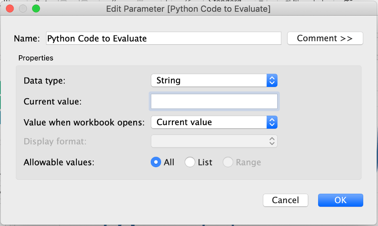Confirm the parameter with OK
378x226 pixels.
(x=340, y=200)
